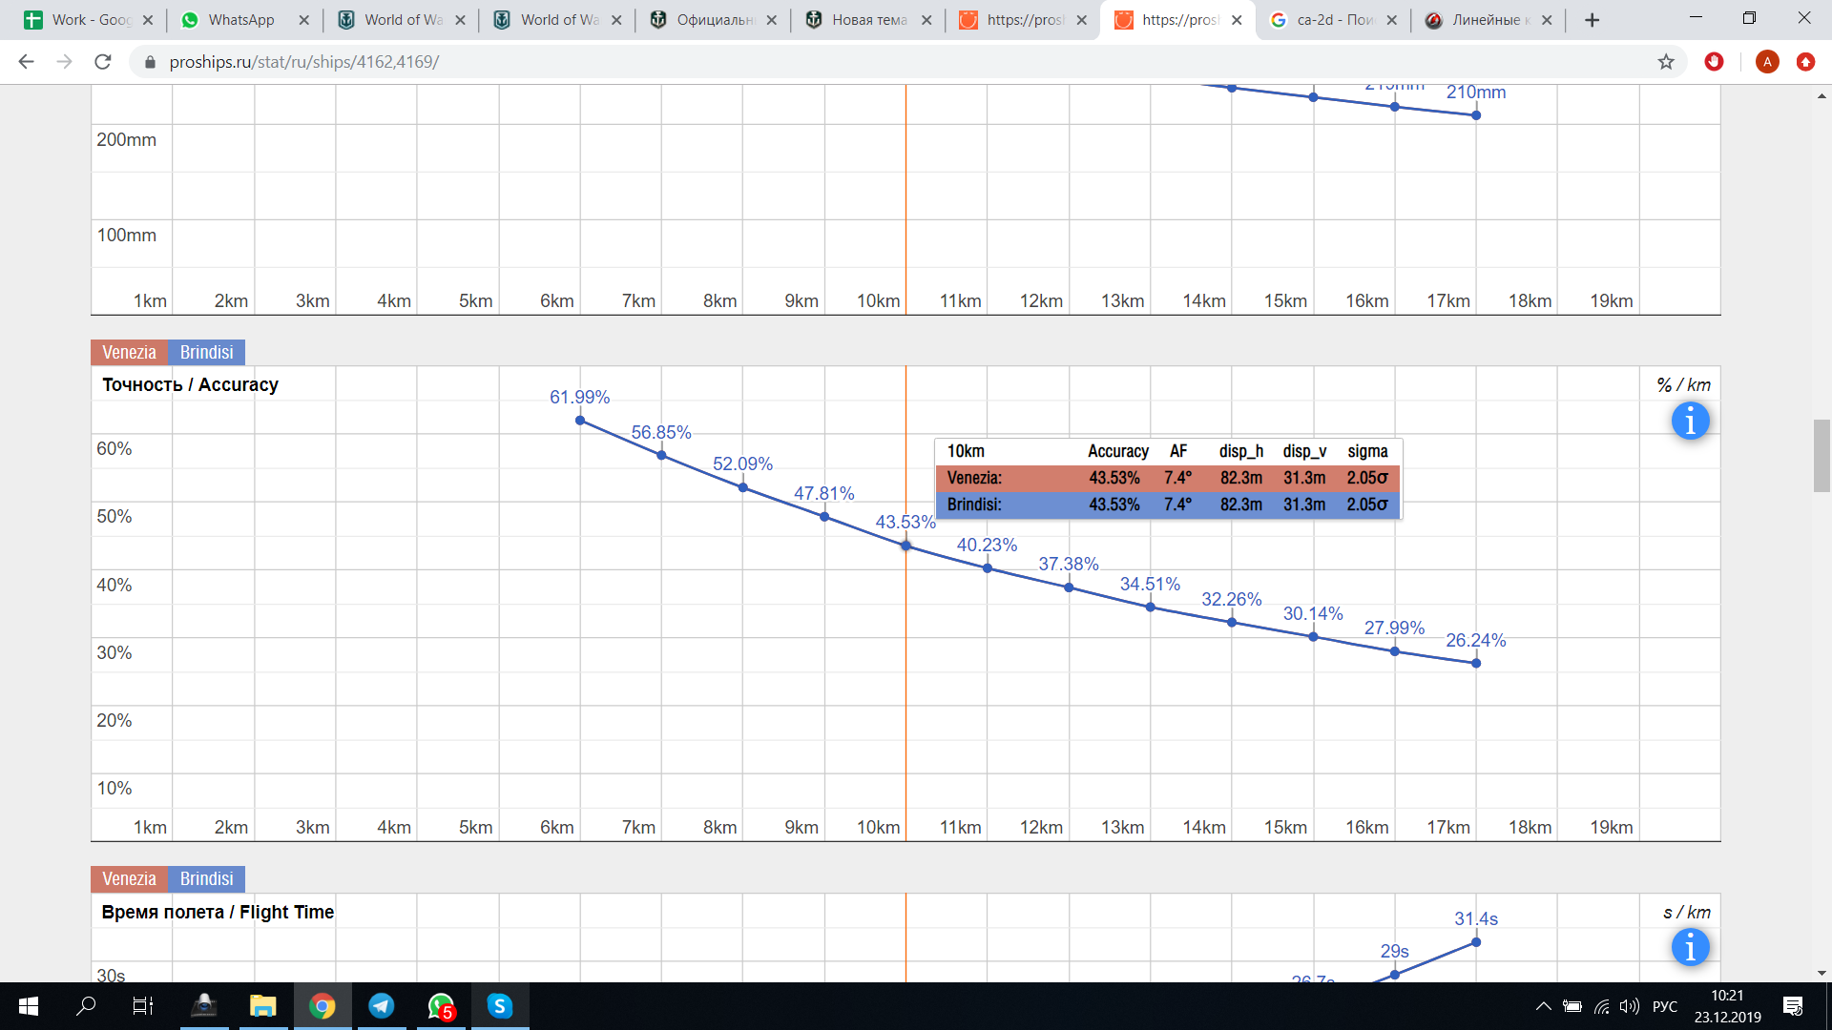
Task: Click the 26.24% data point at 17km
Action: coord(1476,664)
